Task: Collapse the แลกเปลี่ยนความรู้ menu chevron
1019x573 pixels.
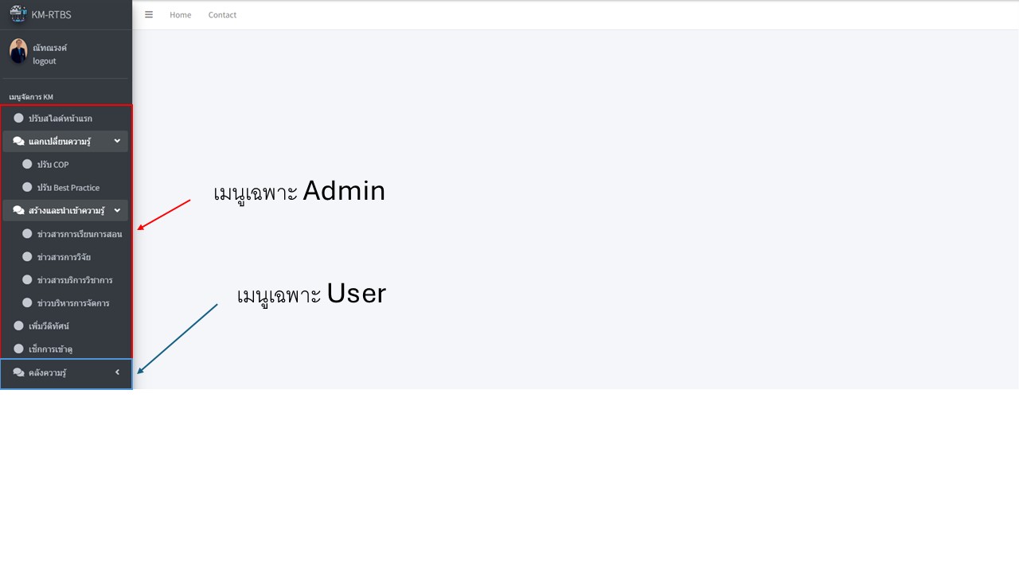Action: [x=117, y=142]
